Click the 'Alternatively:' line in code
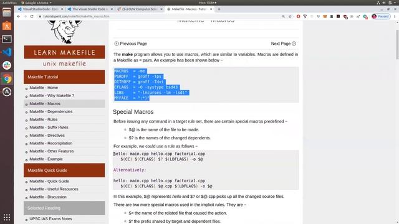The height and width of the screenshot is (224, 399). [130, 170]
